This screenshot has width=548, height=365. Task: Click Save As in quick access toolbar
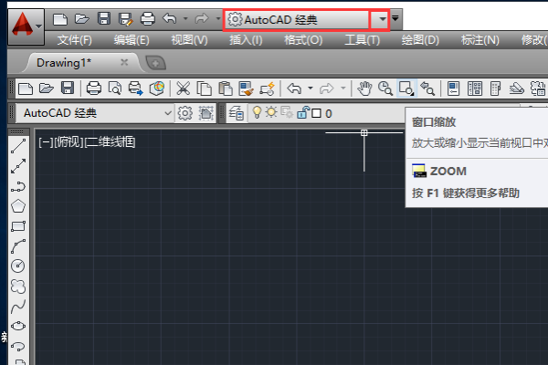click(x=125, y=19)
